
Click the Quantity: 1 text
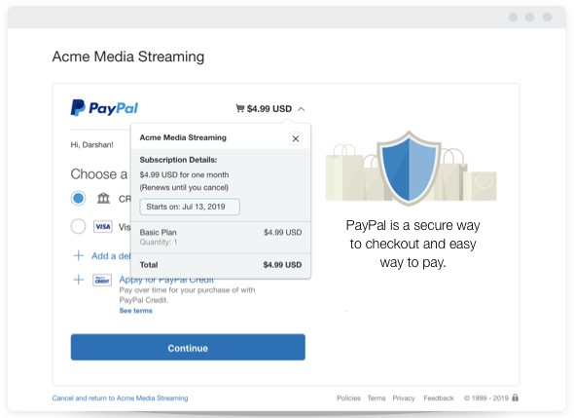[159, 242]
